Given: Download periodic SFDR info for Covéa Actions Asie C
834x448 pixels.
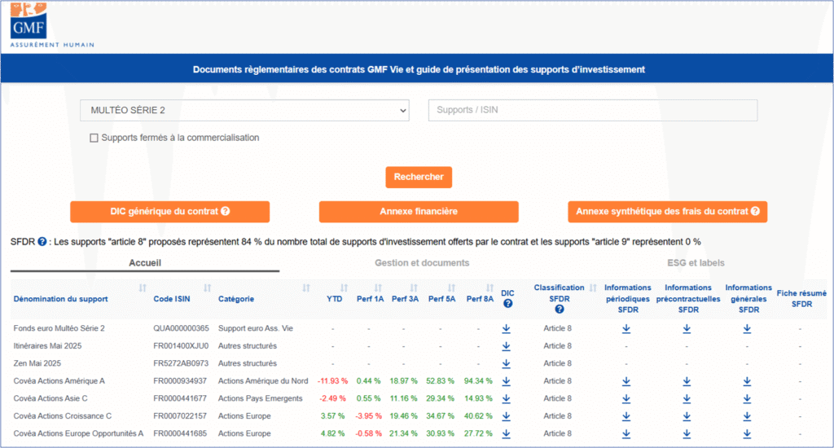Looking at the screenshot, I should pos(626,398).
